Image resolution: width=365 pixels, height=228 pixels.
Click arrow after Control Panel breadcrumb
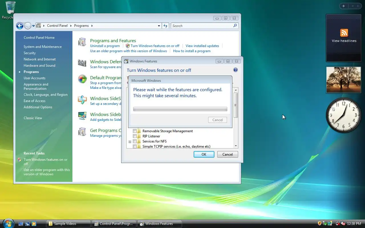click(70, 26)
